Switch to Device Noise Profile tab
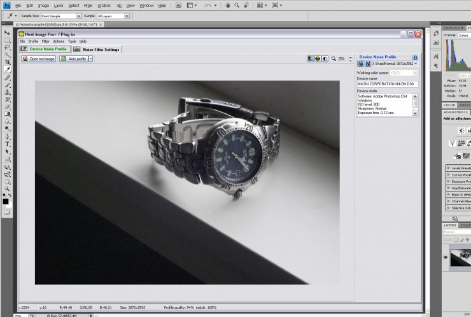Image resolution: width=471 pixels, height=317 pixels. pos(45,49)
